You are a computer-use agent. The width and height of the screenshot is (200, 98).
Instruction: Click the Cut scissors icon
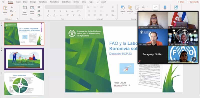tap(12, 7)
